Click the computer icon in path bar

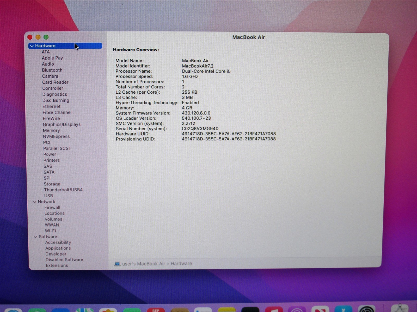[117, 264]
